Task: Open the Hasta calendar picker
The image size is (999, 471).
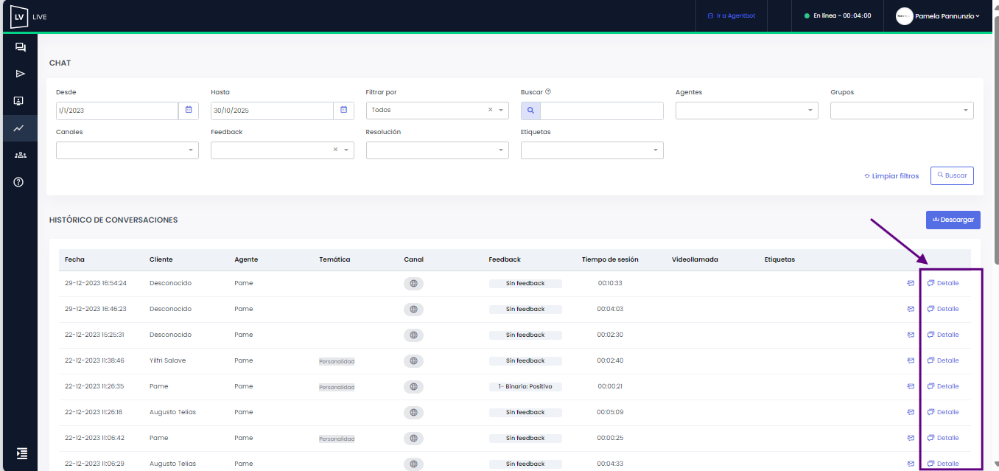Action: [x=343, y=111]
